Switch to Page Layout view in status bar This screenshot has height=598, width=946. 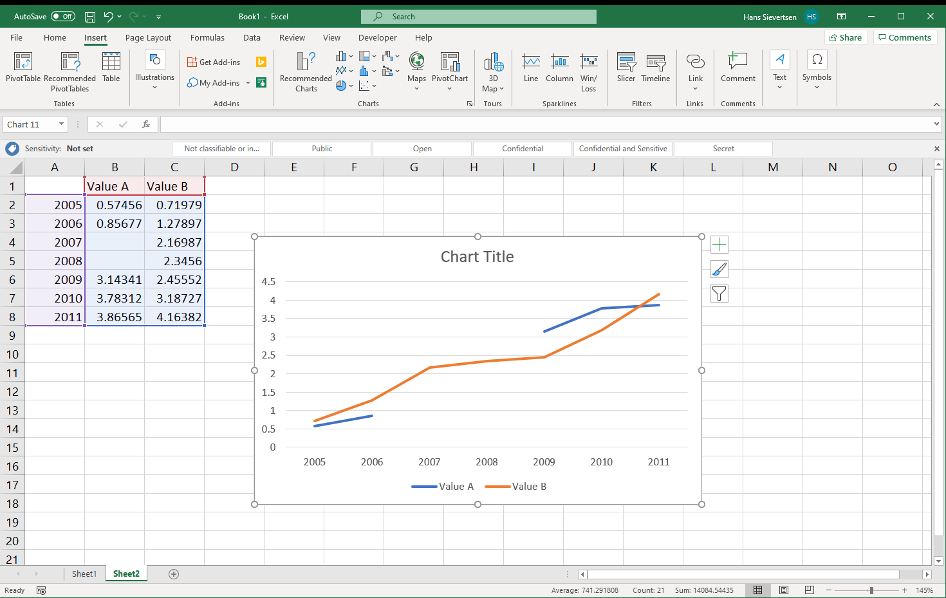[784, 590]
